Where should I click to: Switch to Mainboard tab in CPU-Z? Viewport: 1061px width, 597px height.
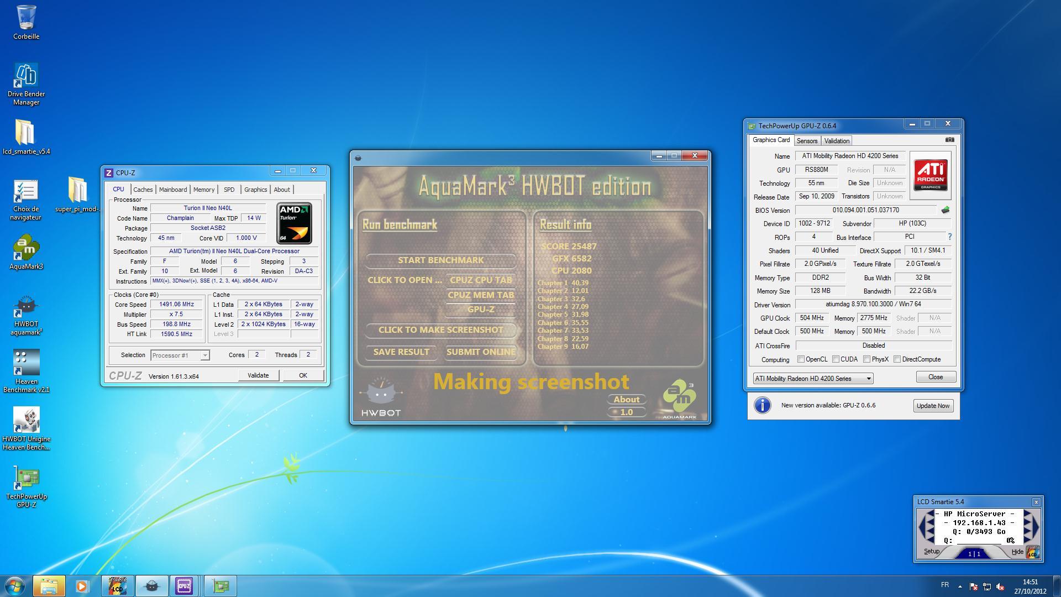tap(173, 190)
